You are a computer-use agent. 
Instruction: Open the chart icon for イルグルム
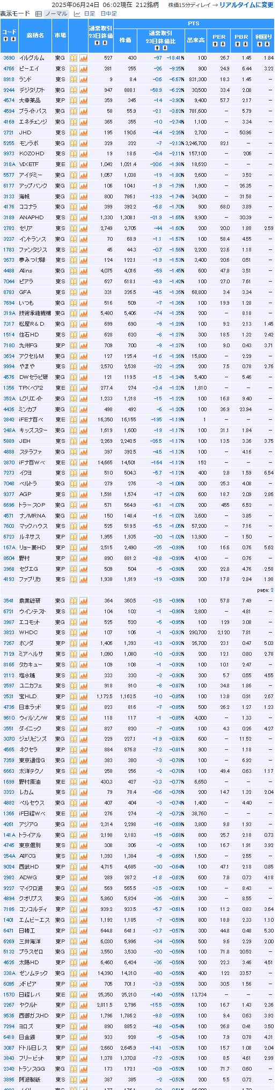(x=83, y=58)
